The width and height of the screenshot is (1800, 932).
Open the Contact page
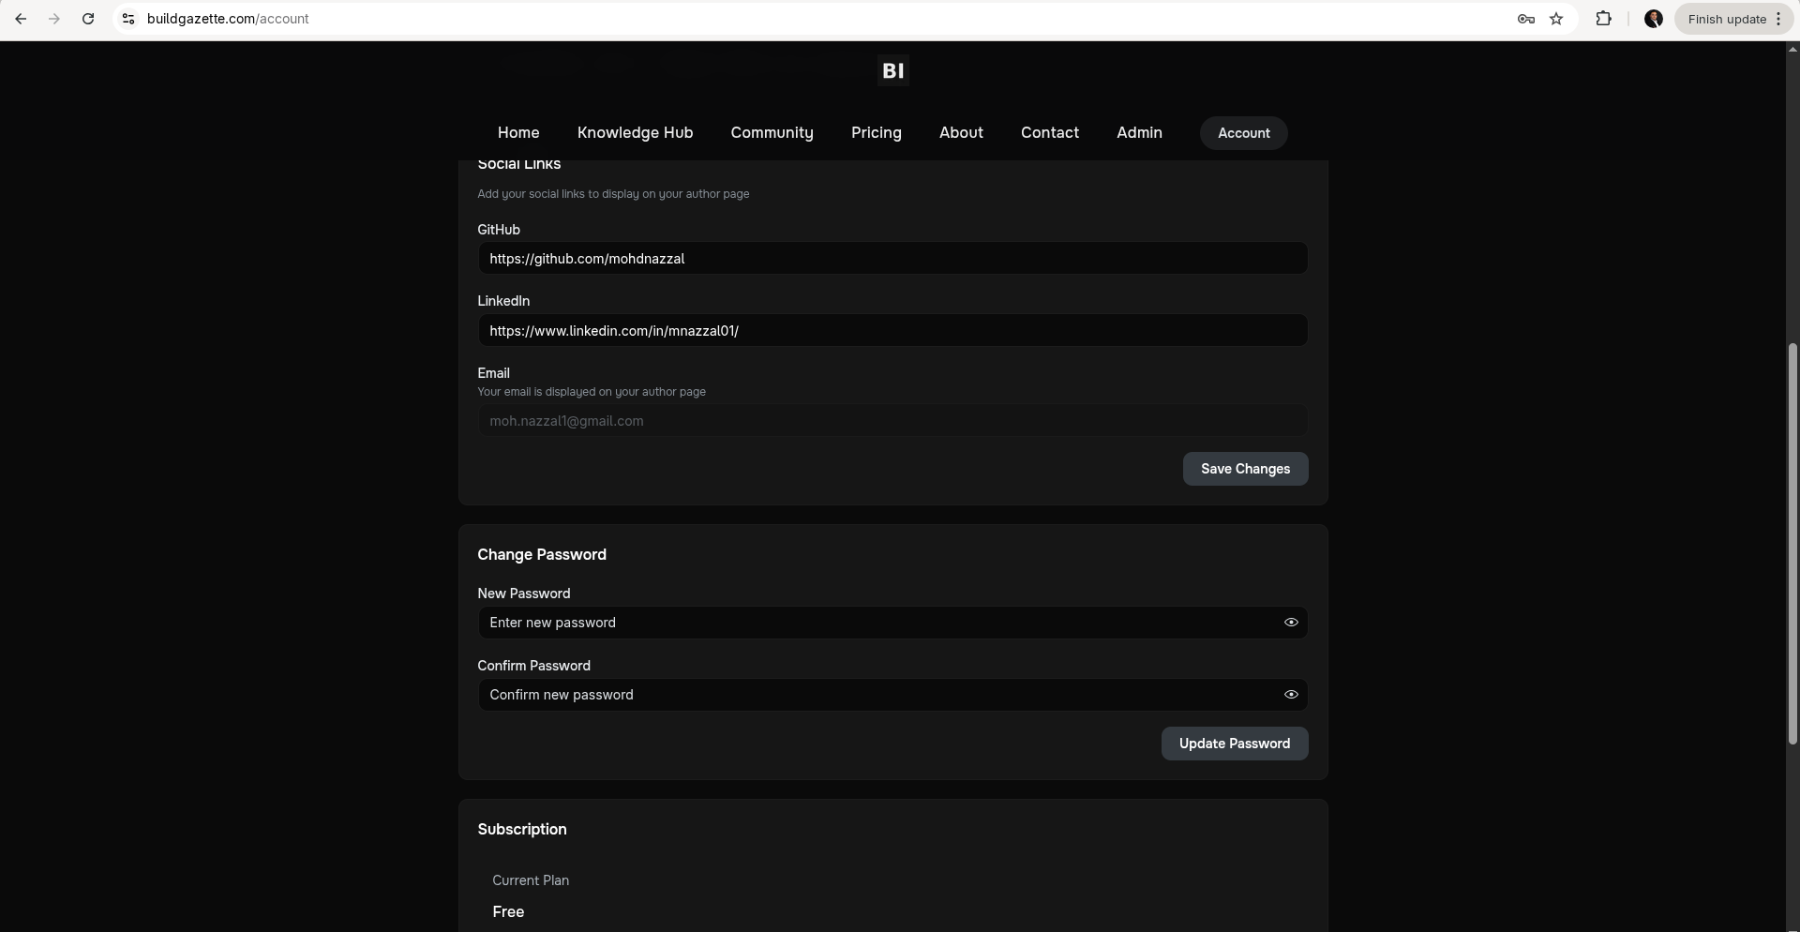pyautogui.click(x=1050, y=133)
